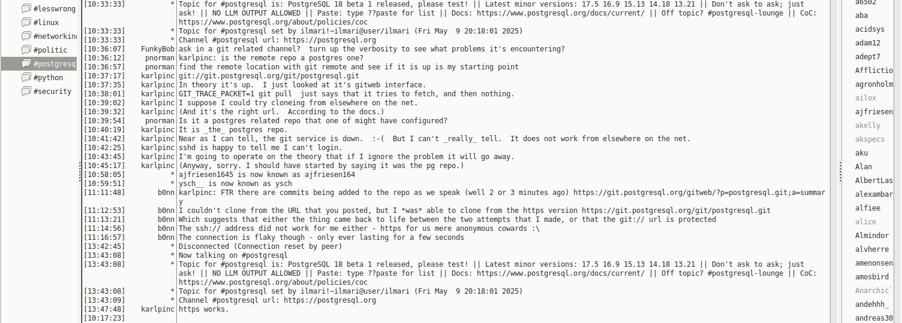Screen dimensions: 902x323
Task: Click the icon next to #politic
Action: click(x=26, y=50)
